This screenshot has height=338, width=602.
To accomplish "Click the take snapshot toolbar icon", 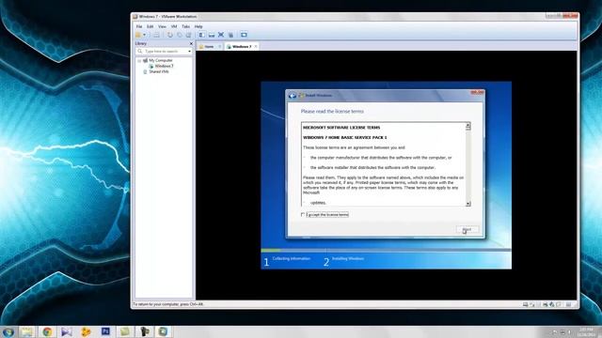I will [170, 35].
